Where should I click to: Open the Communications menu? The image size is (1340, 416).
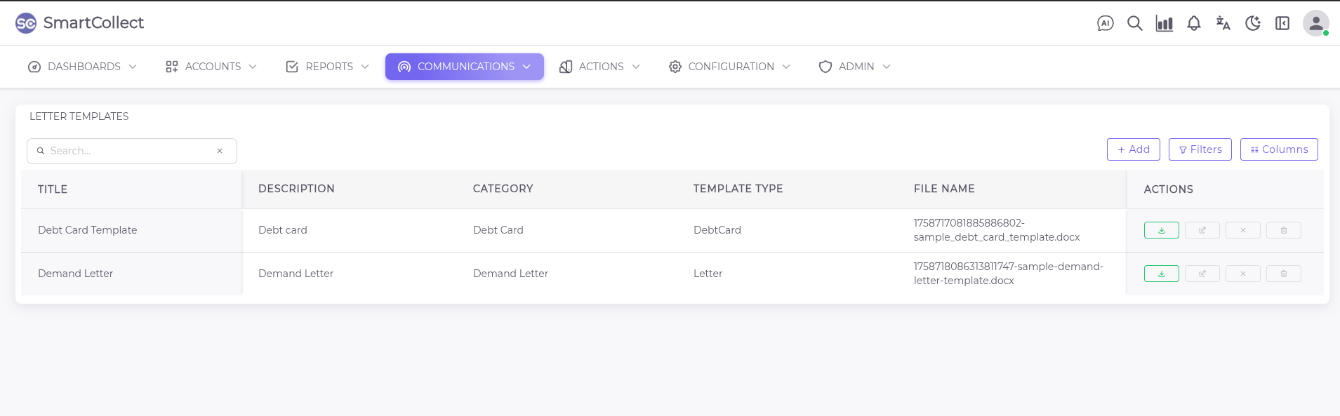point(464,67)
